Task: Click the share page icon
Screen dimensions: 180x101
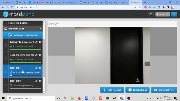Action: click(135, 7)
